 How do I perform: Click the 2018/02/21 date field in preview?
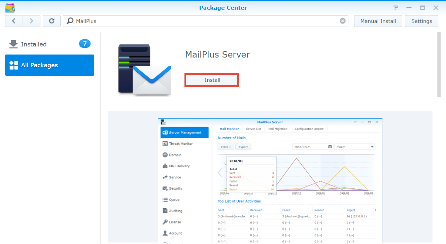coord(313,147)
